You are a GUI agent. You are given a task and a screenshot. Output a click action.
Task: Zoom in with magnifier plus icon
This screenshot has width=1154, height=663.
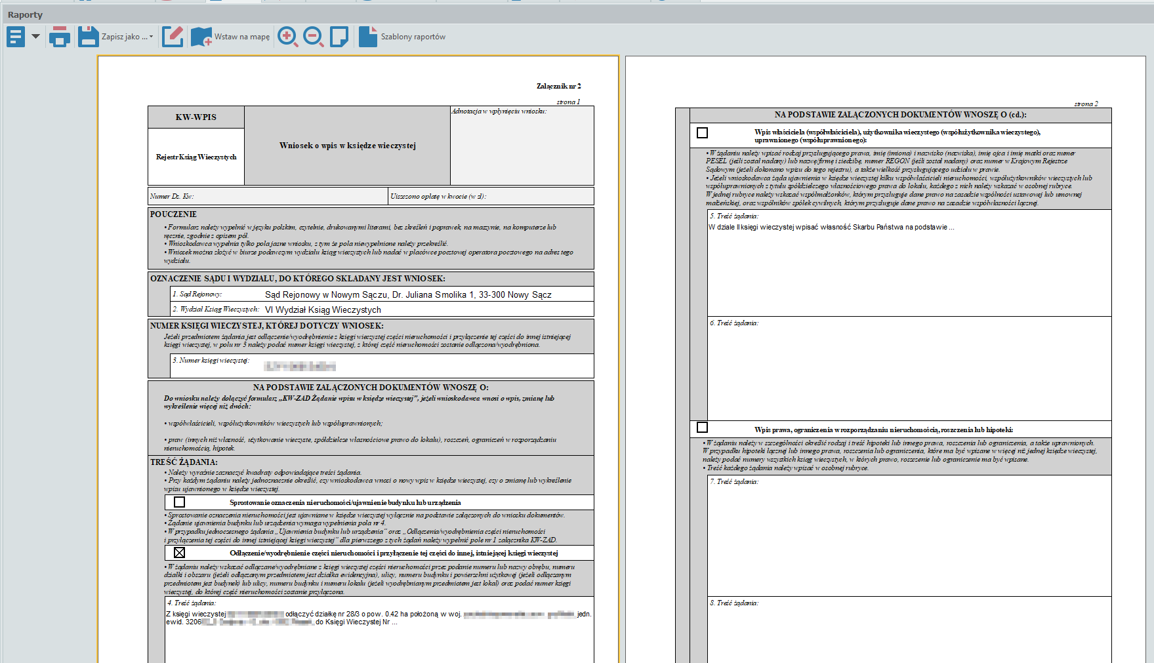tap(287, 37)
